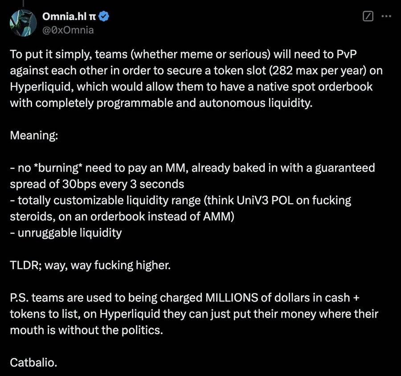This screenshot has width=401, height=376.
Task: Click the word "MILLIONS" in the P.S.
Action: (x=236, y=298)
